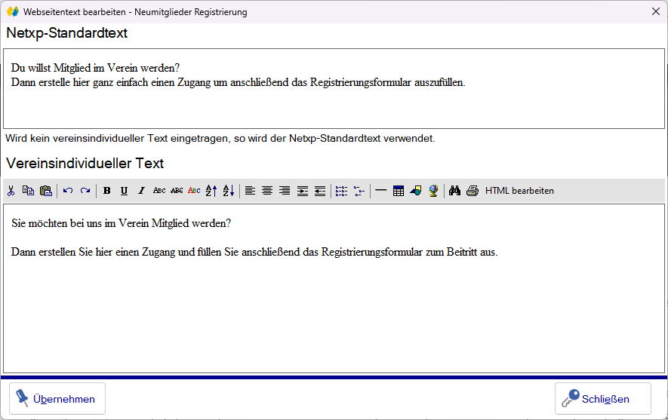Insert a table
This screenshot has width=668, height=420.
point(399,191)
